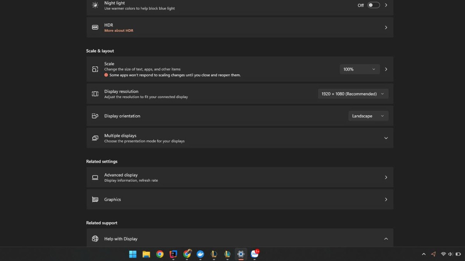465x261 pixels.
Task: Open custom scaling via Scale row chevron
Action: 386,69
